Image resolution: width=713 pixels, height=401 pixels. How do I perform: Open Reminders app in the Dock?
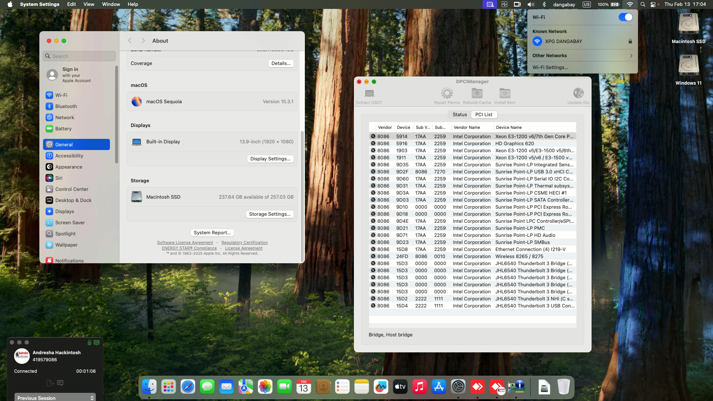pos(342,387)
